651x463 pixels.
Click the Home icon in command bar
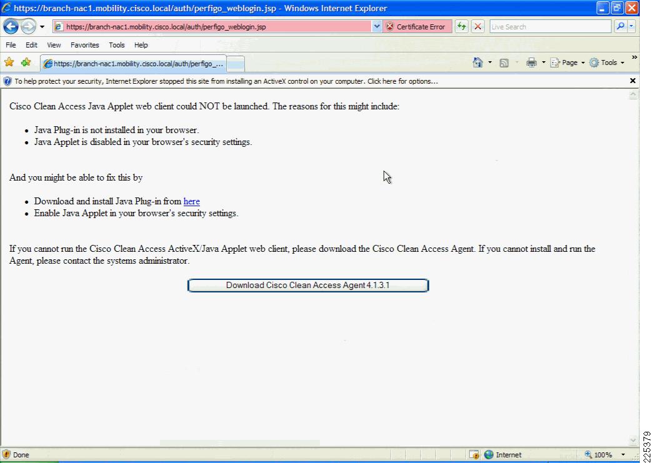478,62
